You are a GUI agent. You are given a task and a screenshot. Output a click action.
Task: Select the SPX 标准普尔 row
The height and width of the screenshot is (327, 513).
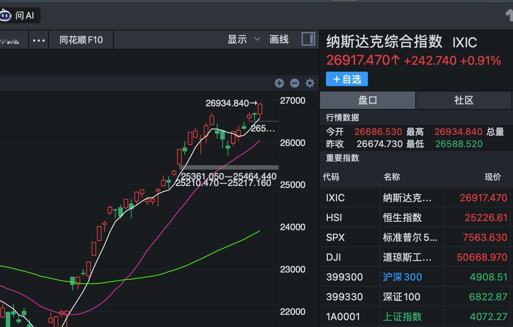point(415,237)
